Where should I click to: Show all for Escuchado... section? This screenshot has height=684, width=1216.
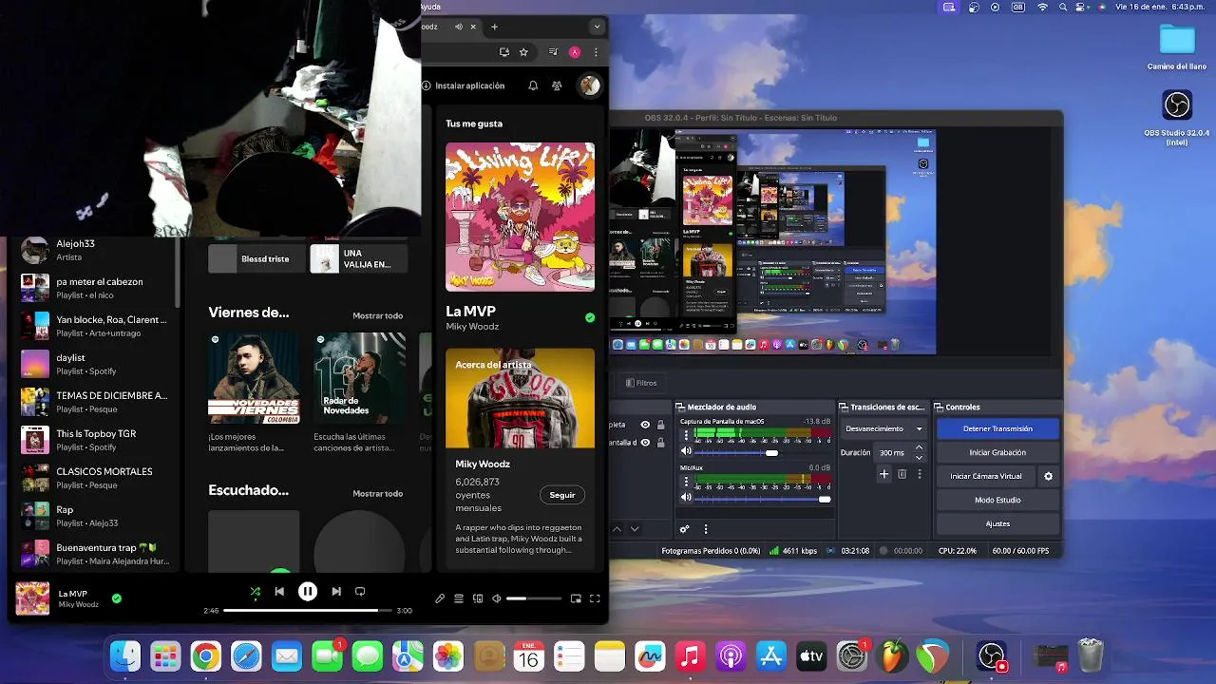point(378,493)
